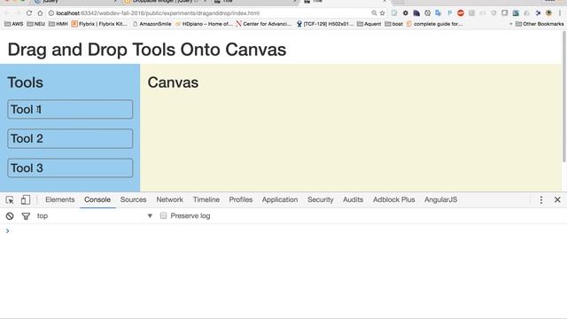
Task: Click the console input prompt line
Action: pos(283,230)
